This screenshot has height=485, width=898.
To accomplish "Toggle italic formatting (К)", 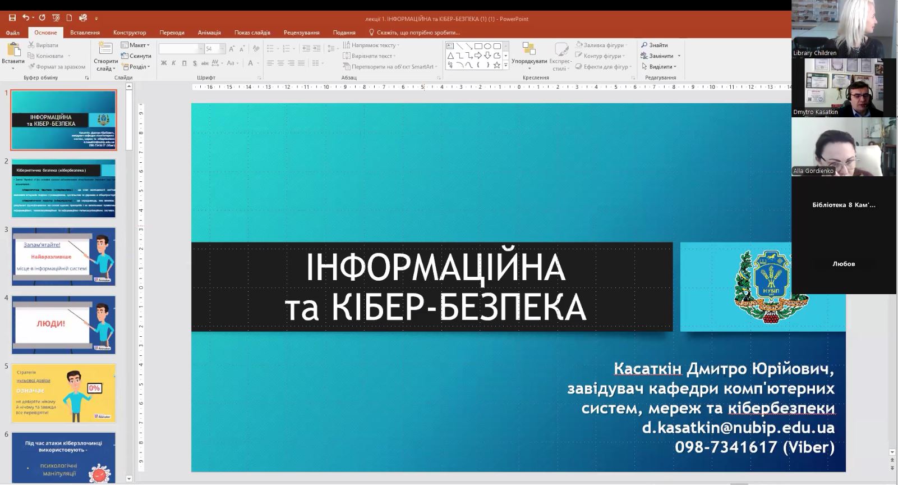I will (174, 63).
